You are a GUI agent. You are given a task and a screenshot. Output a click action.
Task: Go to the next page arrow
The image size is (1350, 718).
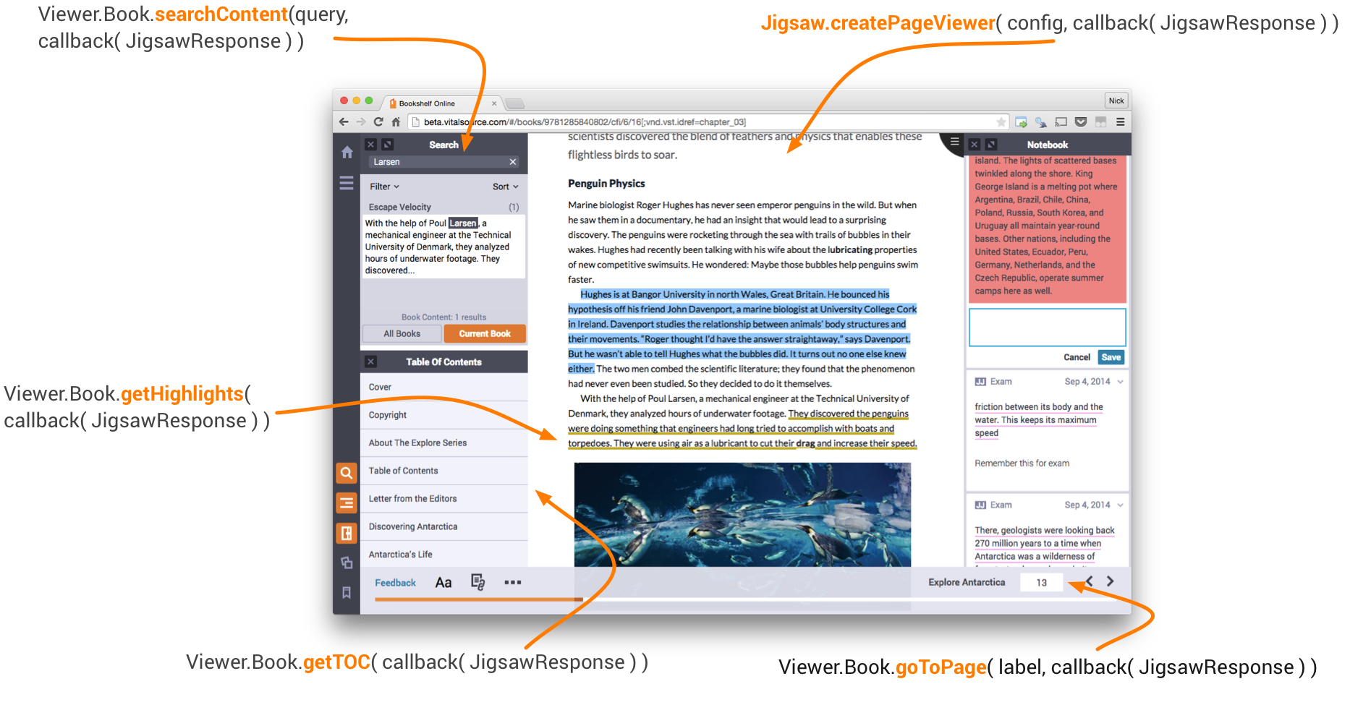[1111, 581]
